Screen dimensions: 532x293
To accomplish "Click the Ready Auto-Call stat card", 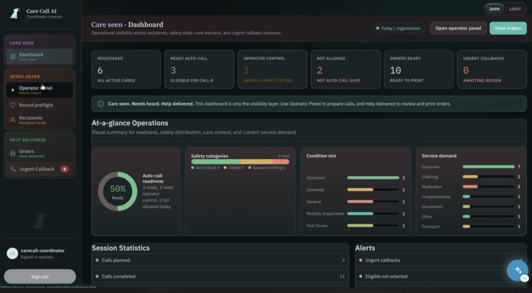I will point(199,69).
